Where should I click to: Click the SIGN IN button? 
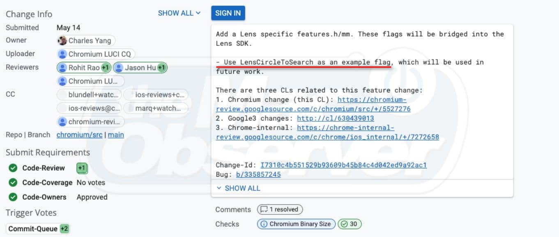(228, 13)
